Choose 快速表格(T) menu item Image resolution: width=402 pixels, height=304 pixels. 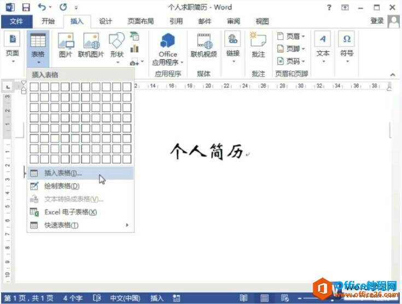80,225
